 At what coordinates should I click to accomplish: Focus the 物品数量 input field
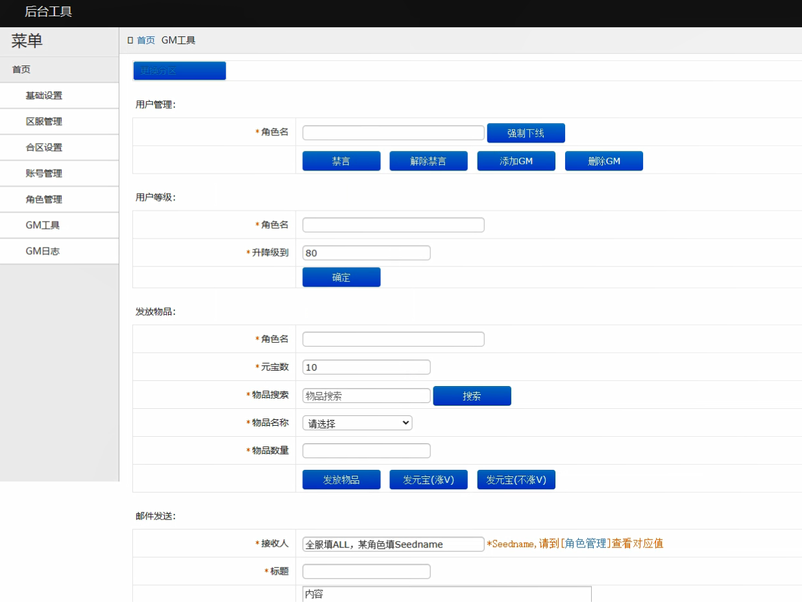367,450
